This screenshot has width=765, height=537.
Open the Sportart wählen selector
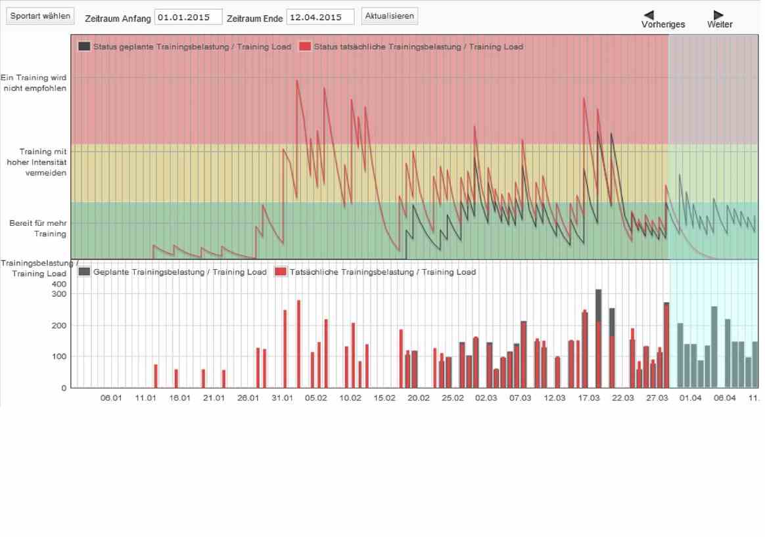click(39, 16)
